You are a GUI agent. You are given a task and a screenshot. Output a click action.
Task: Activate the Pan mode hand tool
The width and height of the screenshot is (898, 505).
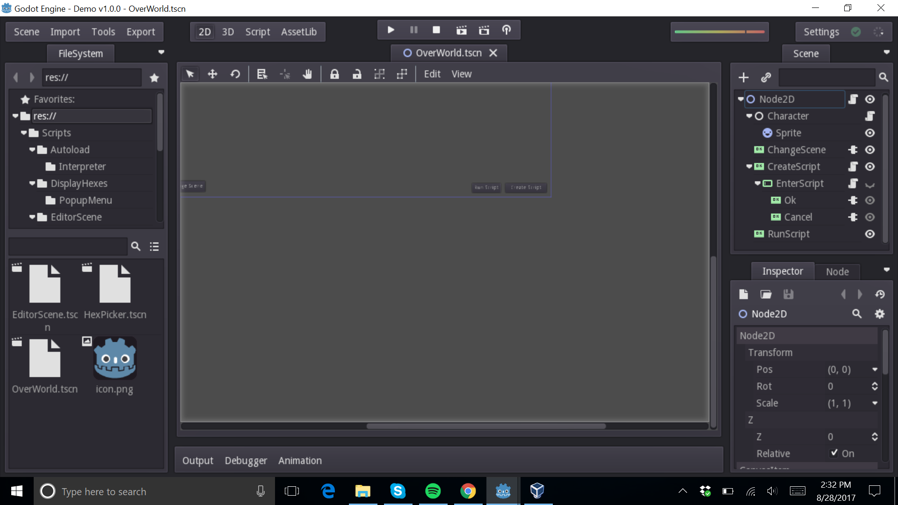click(307, 74)
